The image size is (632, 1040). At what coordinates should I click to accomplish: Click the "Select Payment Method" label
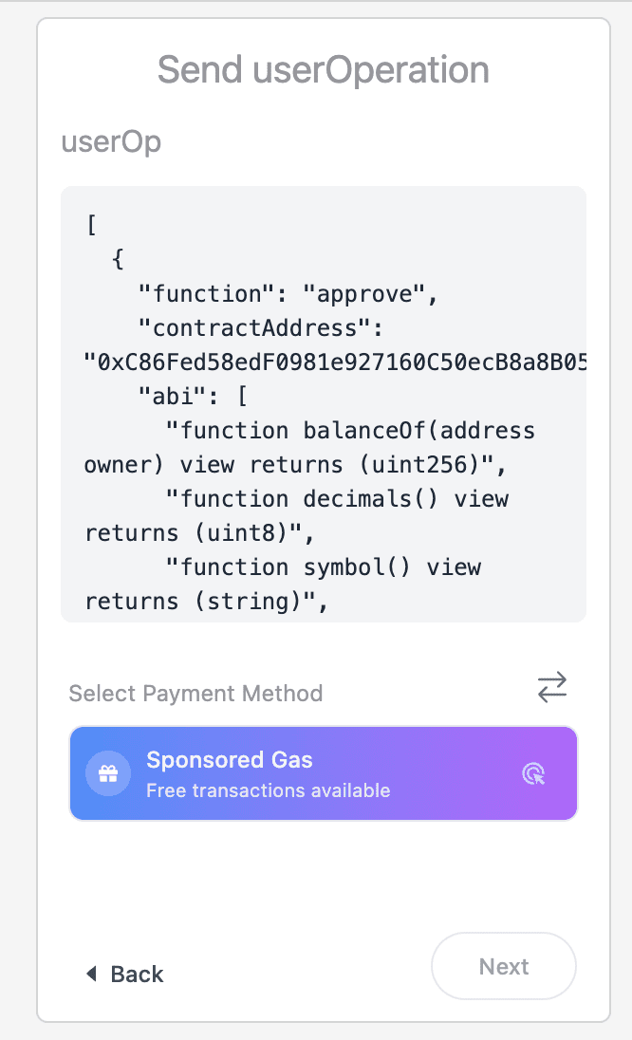[x=195, y=694]
